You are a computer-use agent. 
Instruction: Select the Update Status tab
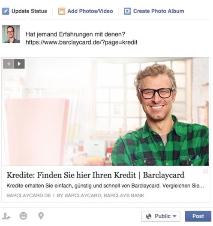[24, 11]
